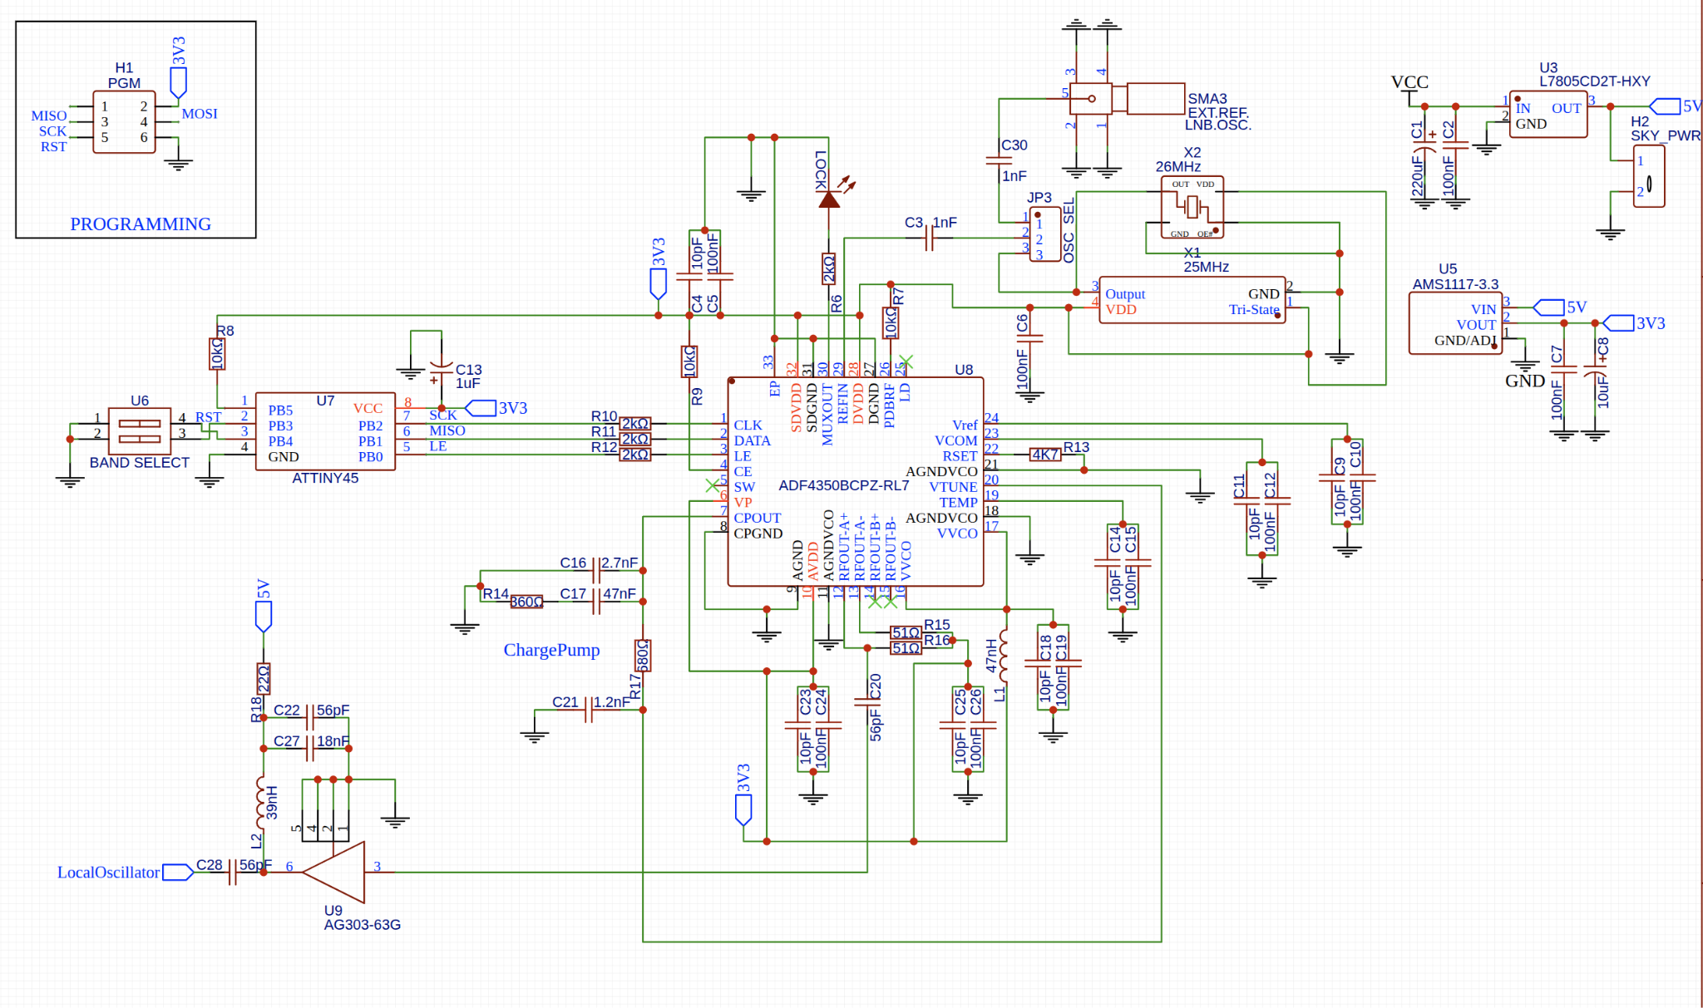This screenshot has width=1703, height=1008.
Task: Click the PROGRAMMING frame title text
Action: click(x=140, y=224)
